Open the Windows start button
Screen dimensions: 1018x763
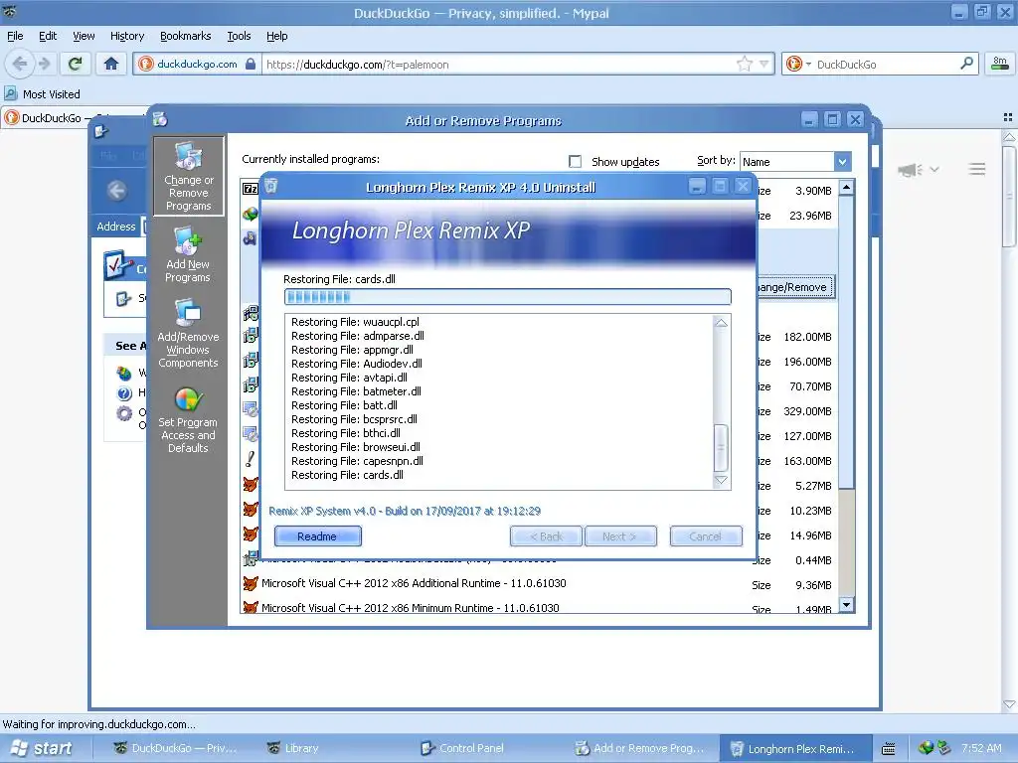click(42, 748)
